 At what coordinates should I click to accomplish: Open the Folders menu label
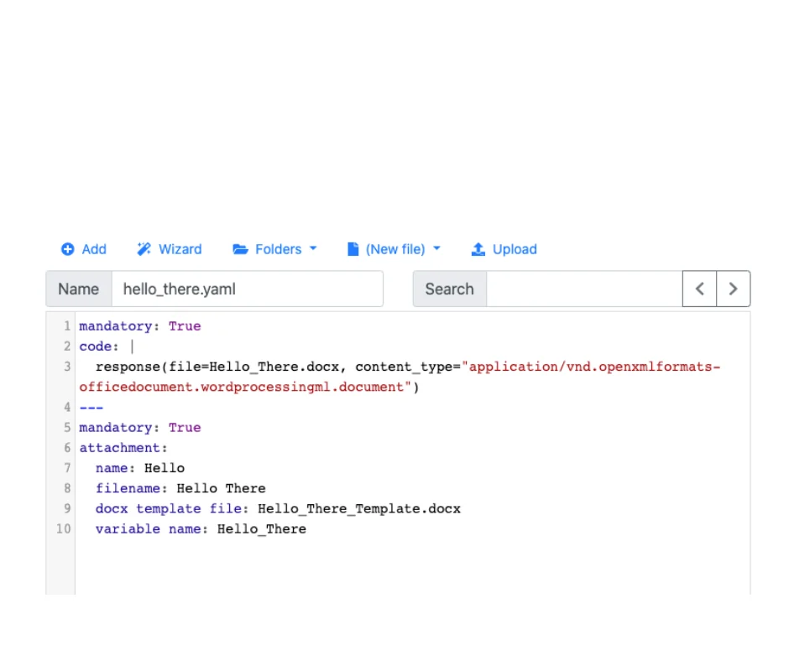(279, 249)
